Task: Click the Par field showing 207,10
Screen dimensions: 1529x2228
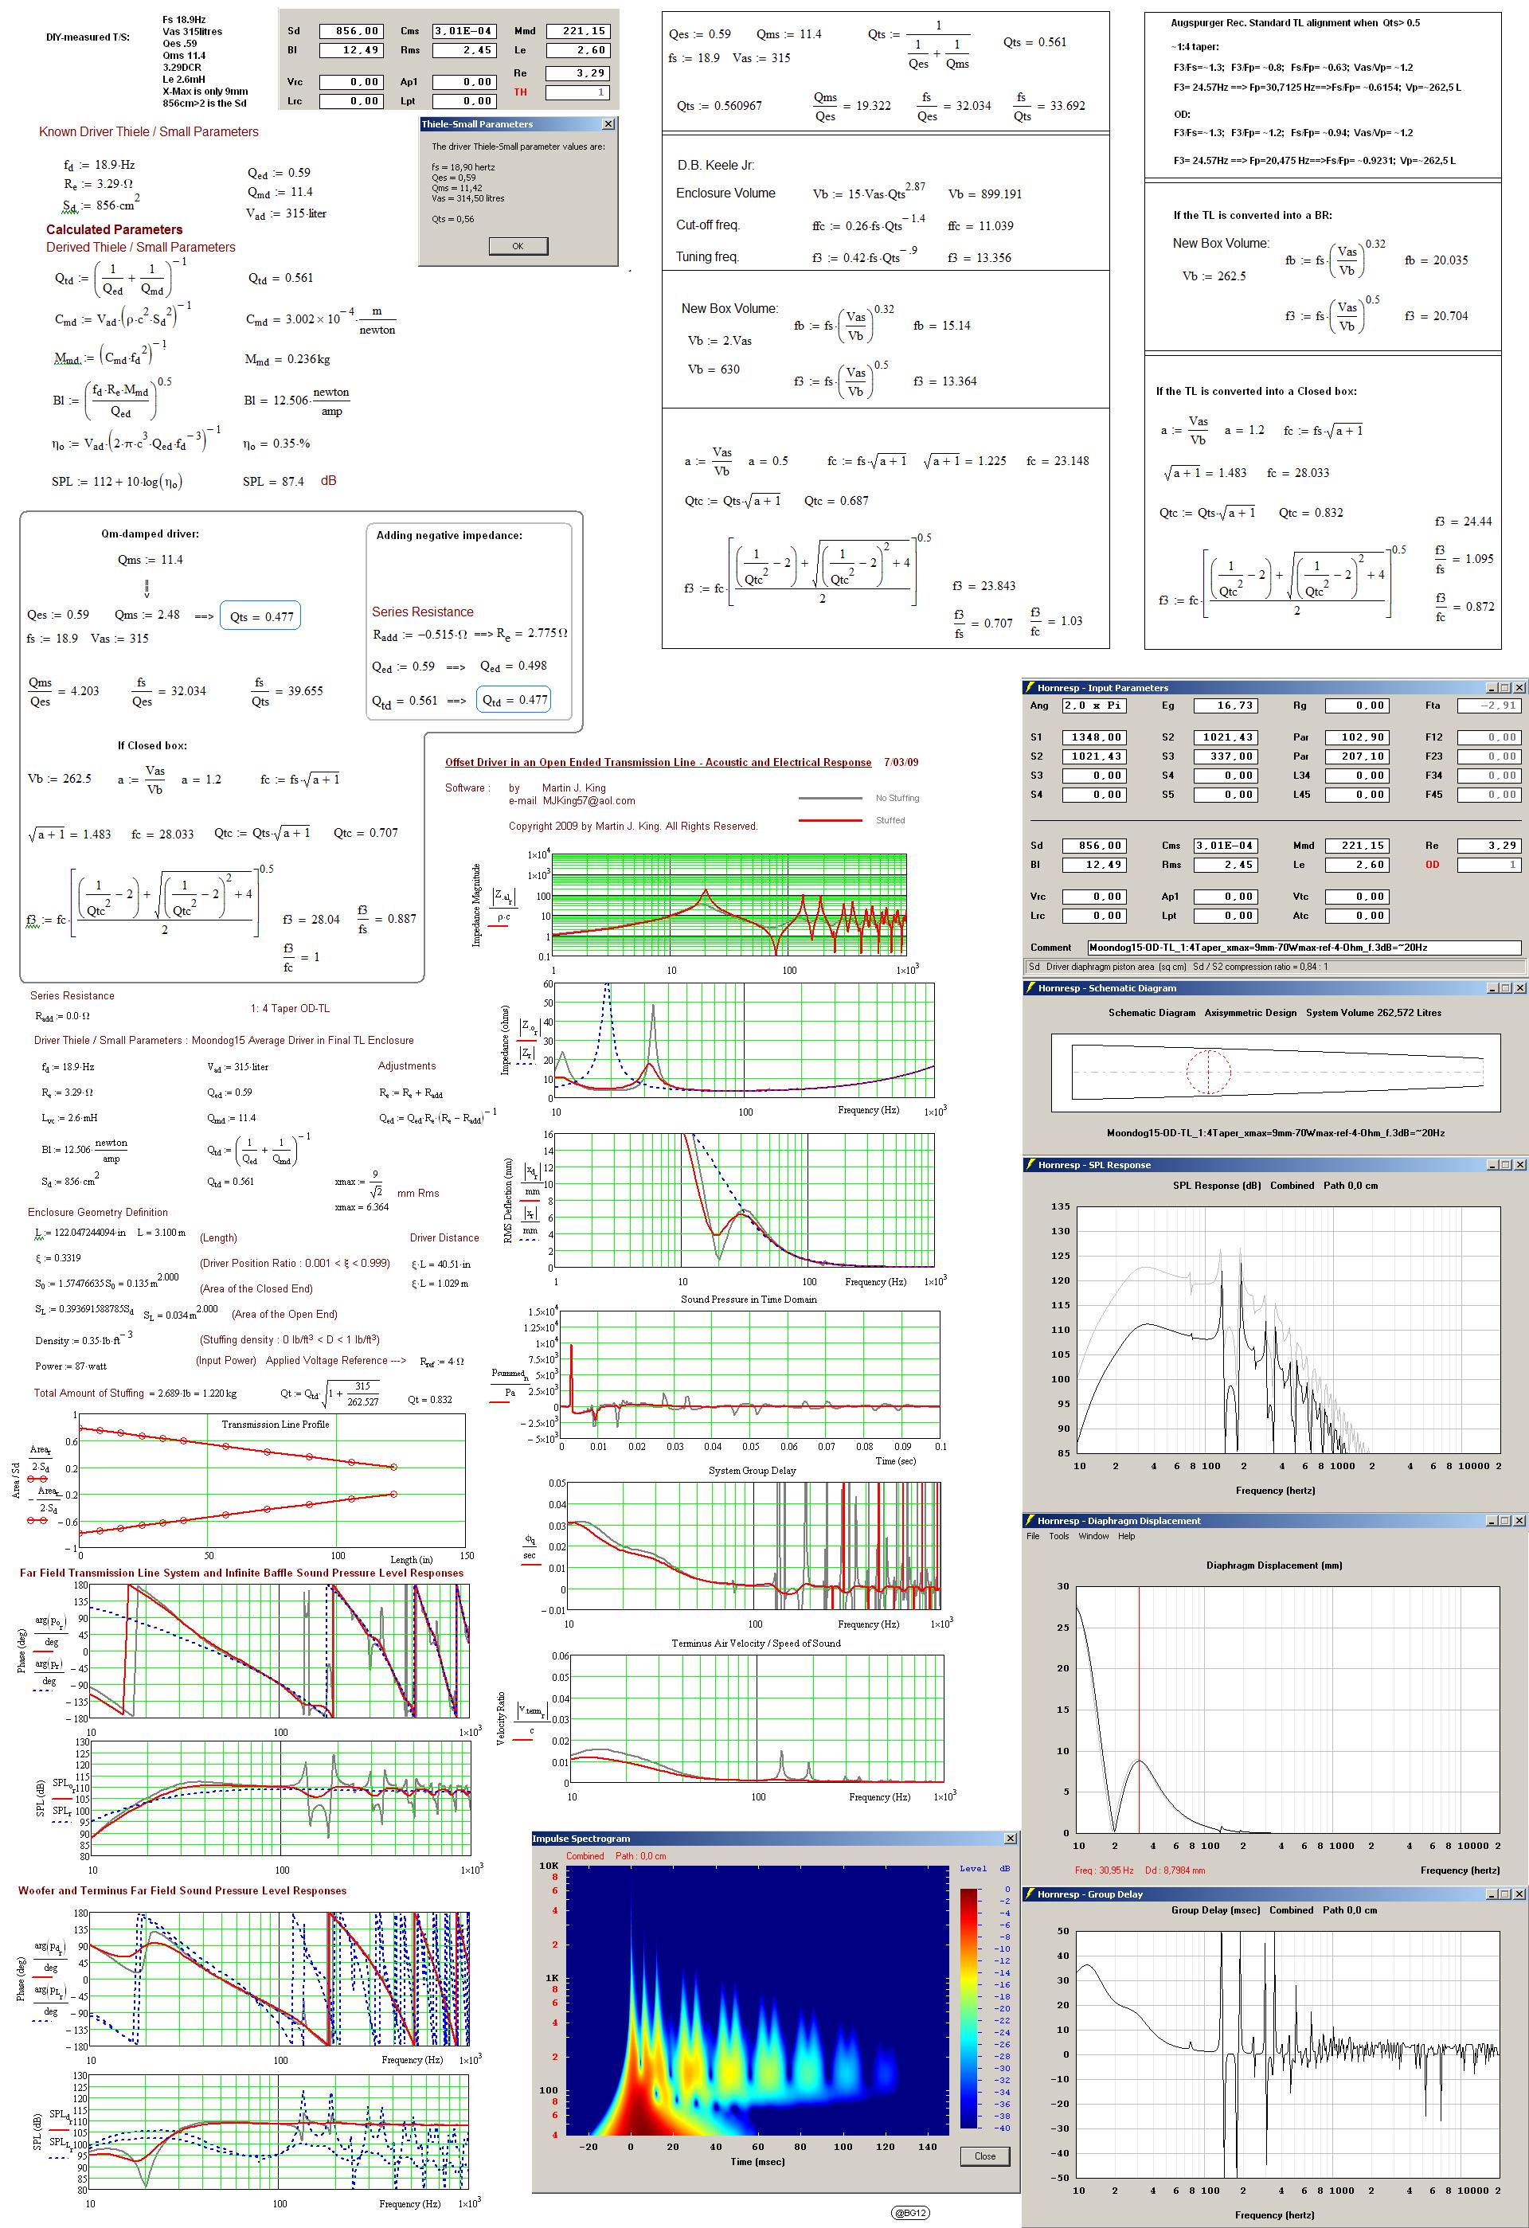Action: pos(1358,756)
